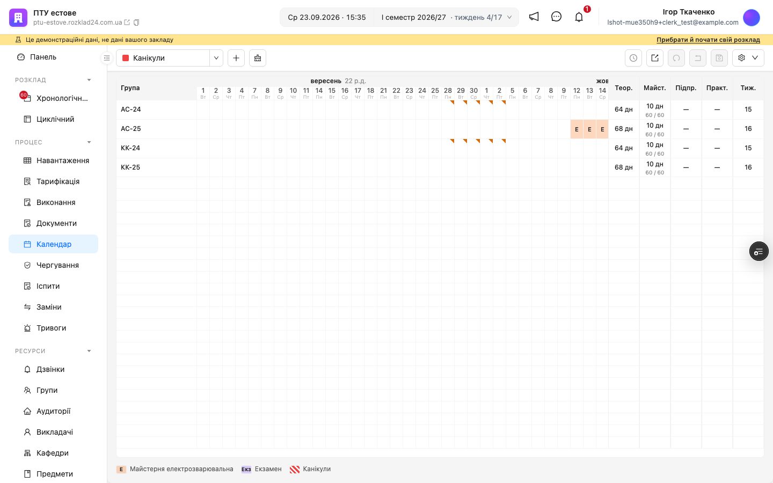773x483 pixels.
Task: Click the ПТУ естове logo icon
Action: [18, 18]
